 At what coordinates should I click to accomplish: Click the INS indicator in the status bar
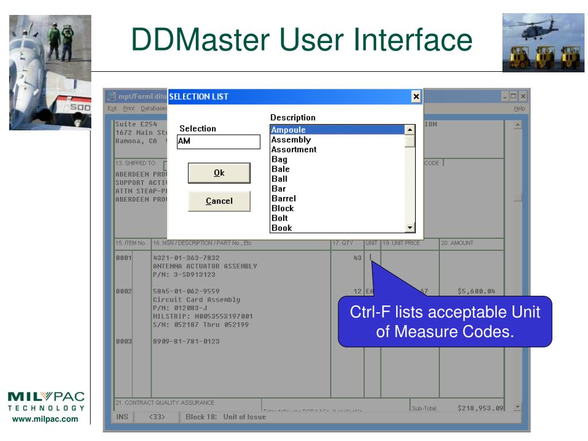122,417
